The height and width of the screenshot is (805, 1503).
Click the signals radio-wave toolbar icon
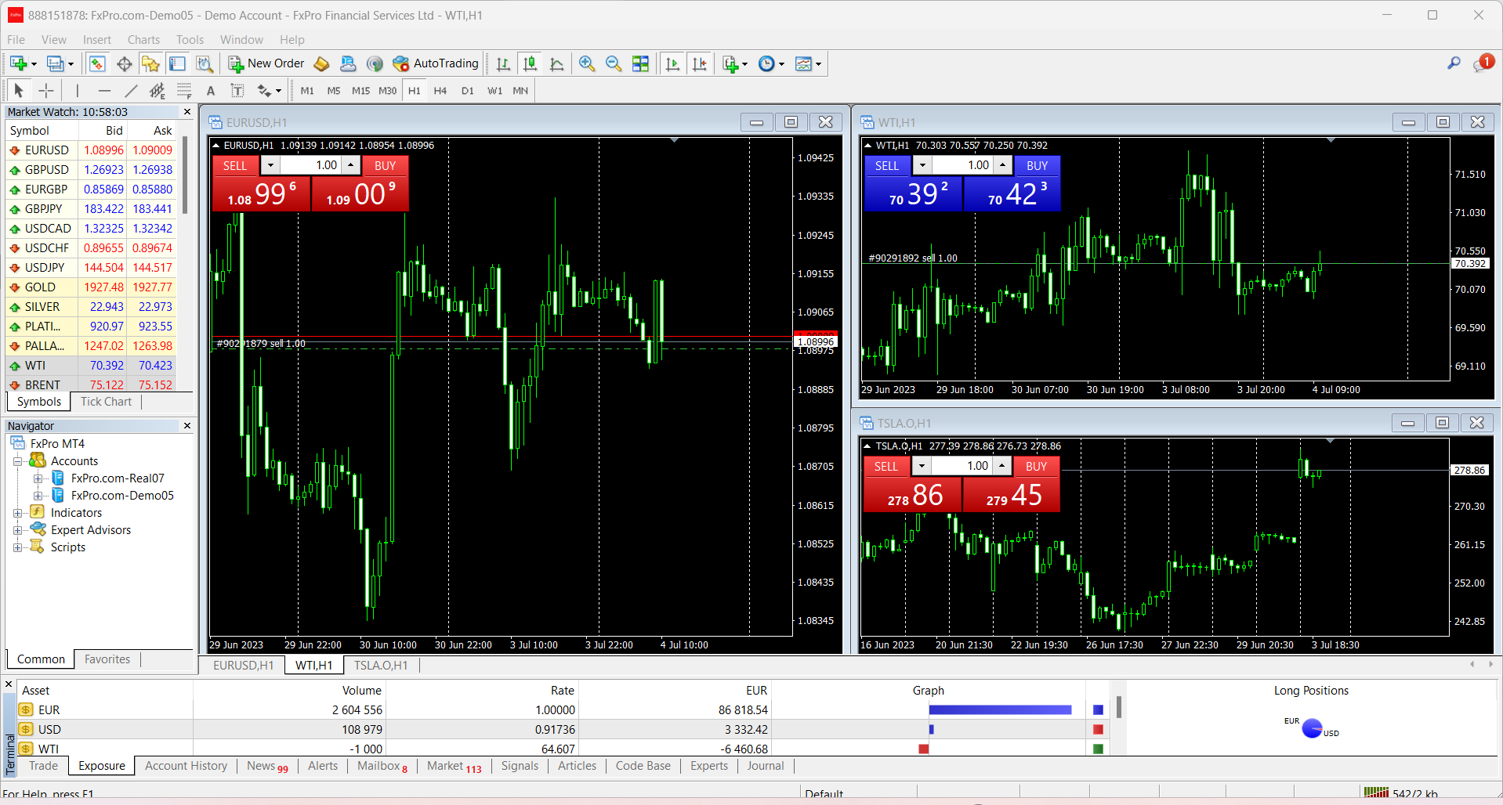pyautogui.click(x=375, y=63)
